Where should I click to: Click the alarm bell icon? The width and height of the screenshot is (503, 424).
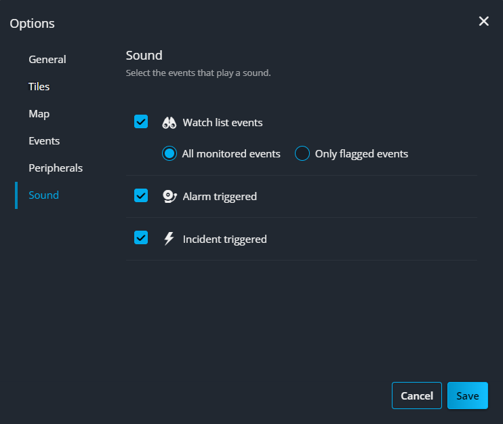click(169, 197)
